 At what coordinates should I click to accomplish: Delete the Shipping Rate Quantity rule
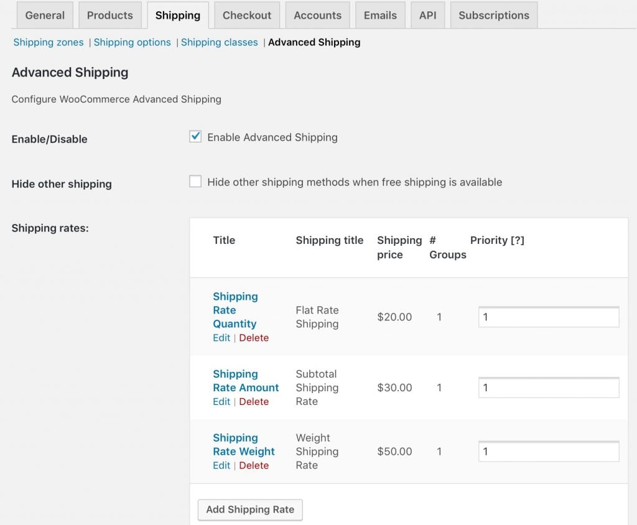[254, 338]
